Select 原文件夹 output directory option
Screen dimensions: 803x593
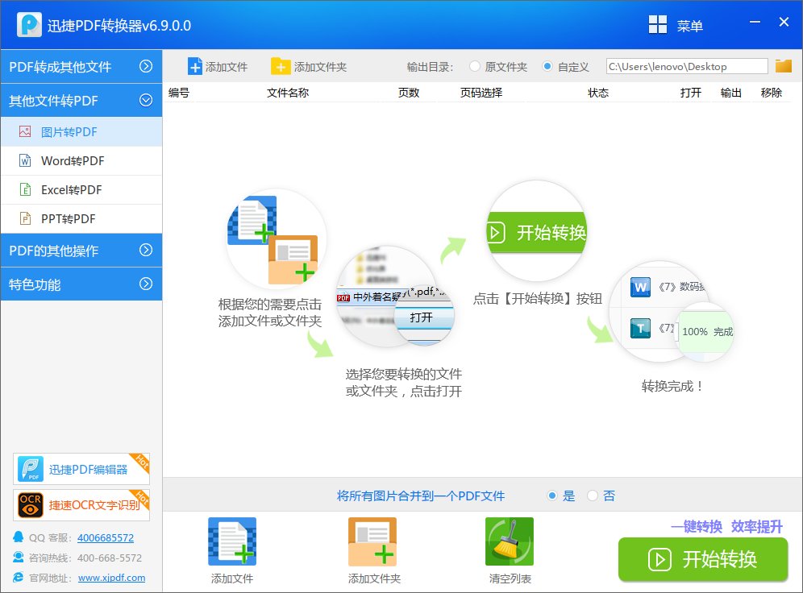tap(475, 67)
